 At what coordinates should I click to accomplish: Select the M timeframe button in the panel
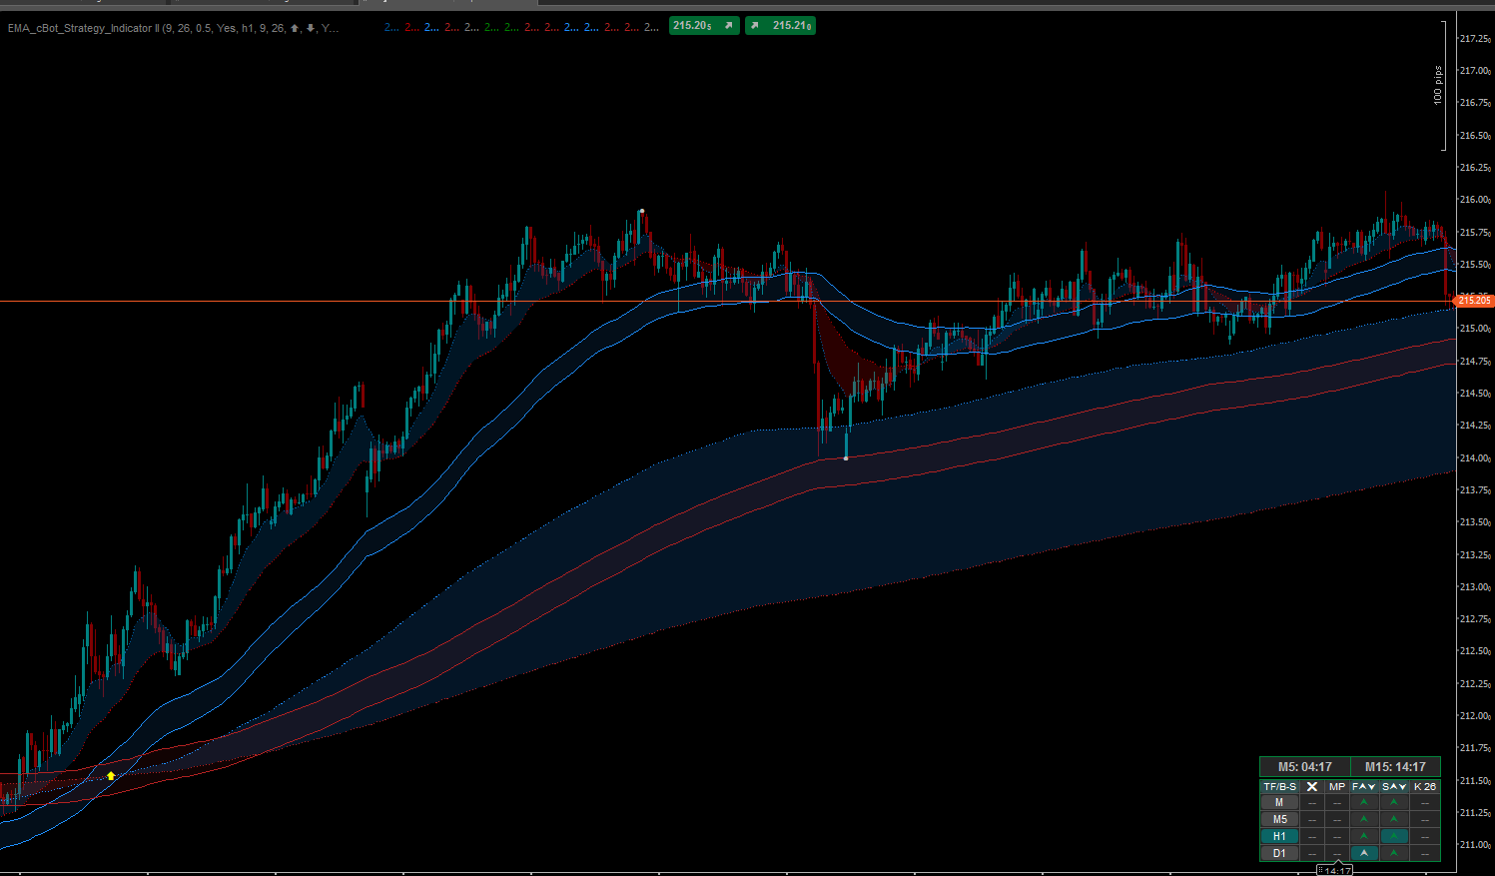pos(1279,802)
